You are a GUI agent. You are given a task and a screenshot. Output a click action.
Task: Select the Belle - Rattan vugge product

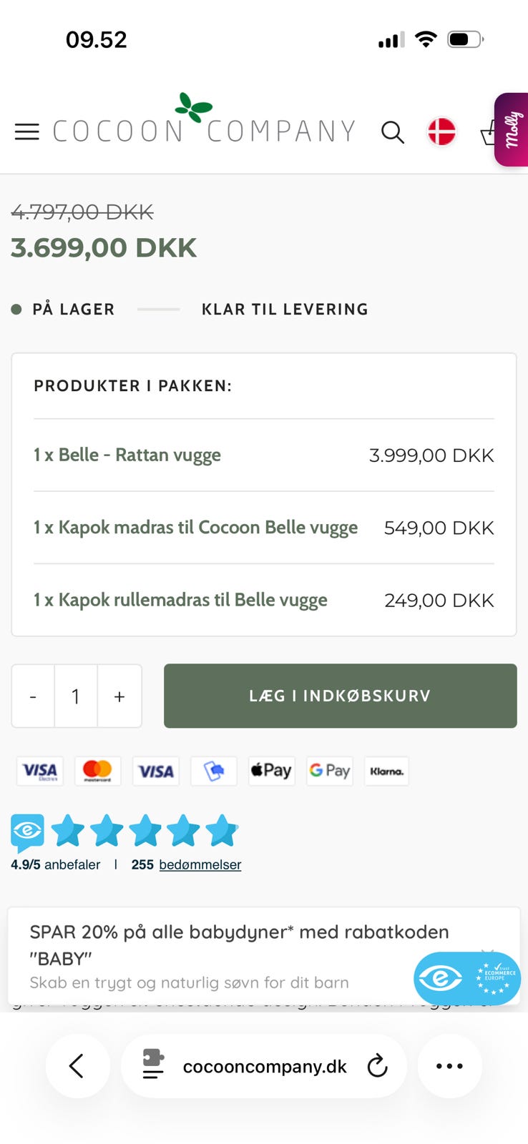(x=127, y=455)
